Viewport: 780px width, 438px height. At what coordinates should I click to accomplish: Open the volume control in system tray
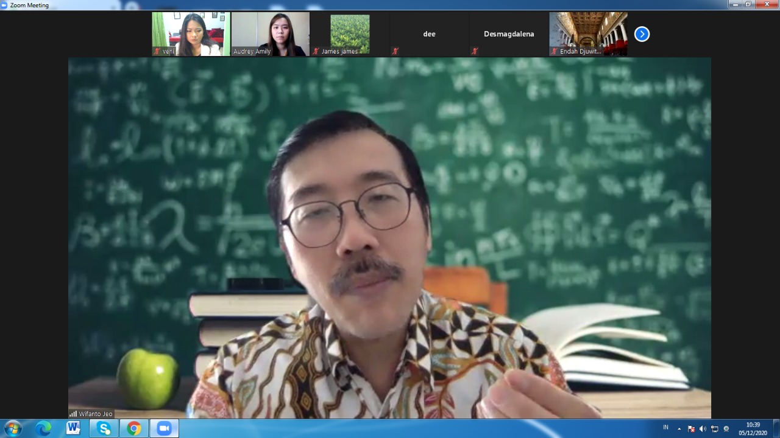pyautogui.click(x=703, y=429)
